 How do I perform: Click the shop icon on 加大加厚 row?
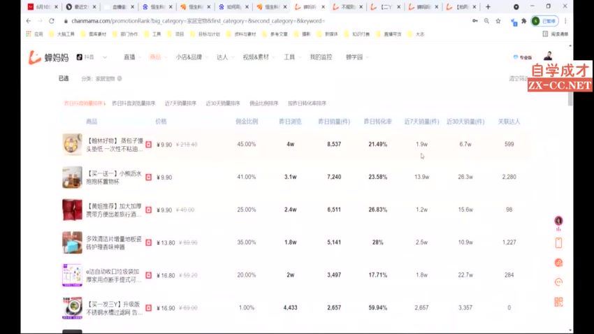pos(148,210)
